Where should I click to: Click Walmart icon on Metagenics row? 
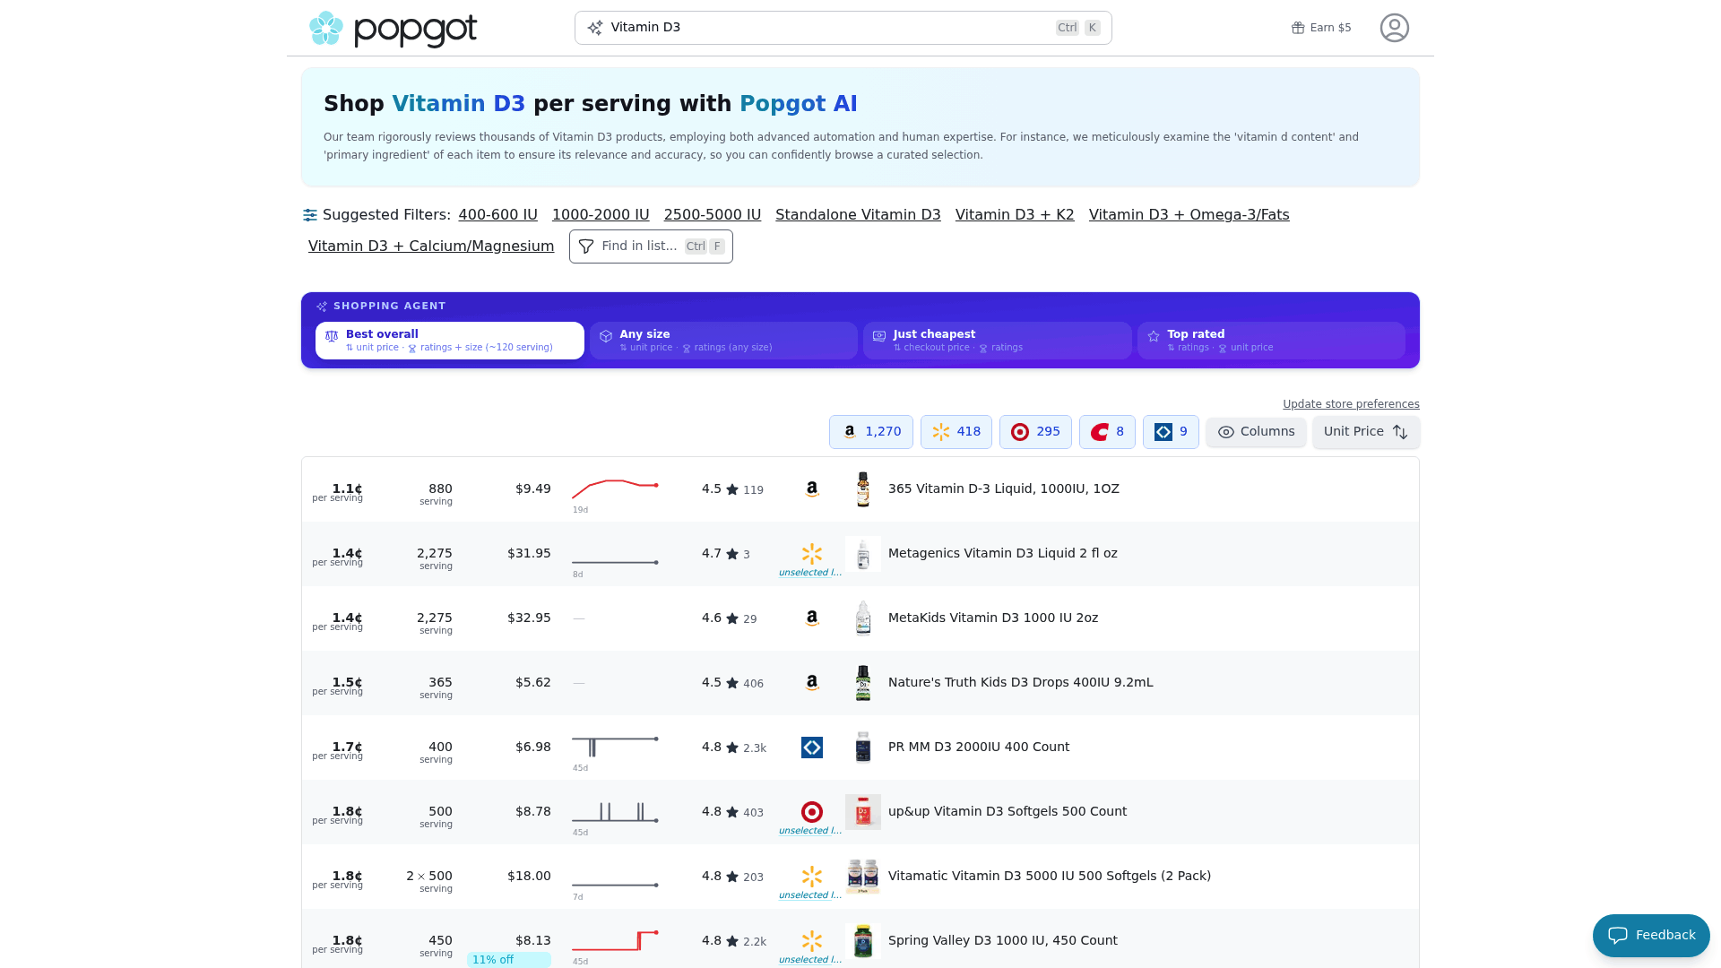(811, 554)
